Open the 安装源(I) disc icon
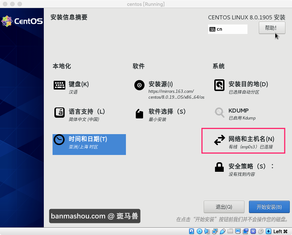This screenshot has width=292, height=235. tap(139, 85)
